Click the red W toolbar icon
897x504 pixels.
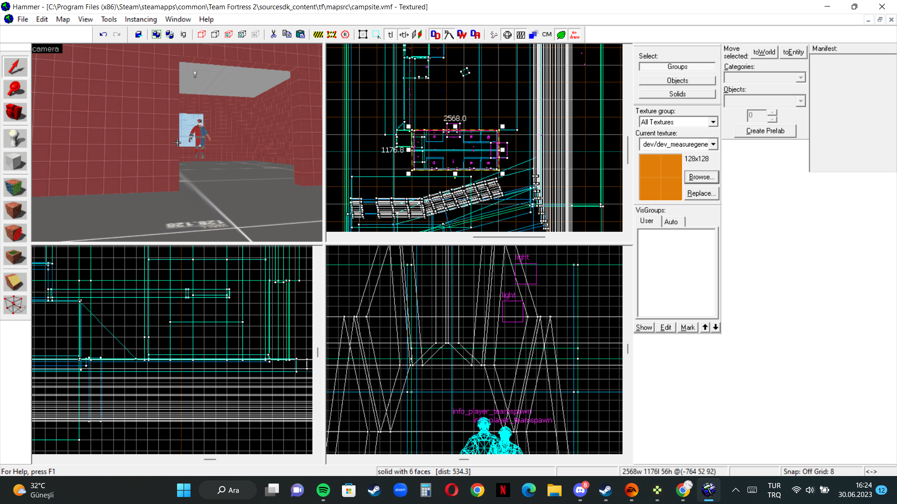point(462,35)
